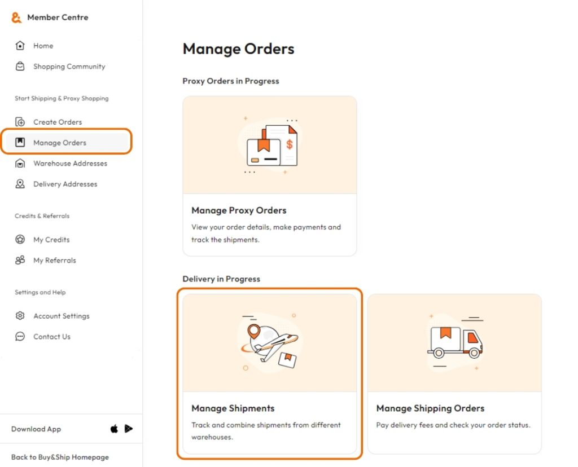Select Manage Orders in the sidebar
This screenshot has width=578, height=467.
[x=59, y=143]
